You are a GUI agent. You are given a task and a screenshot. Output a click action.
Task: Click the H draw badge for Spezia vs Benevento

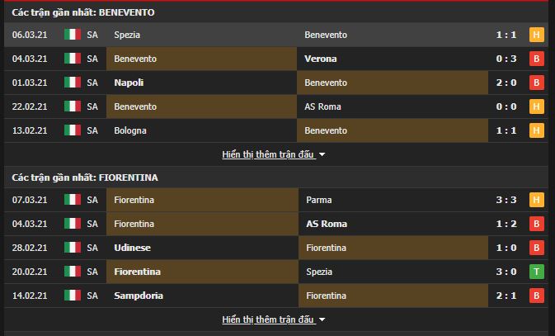tap(536, 35)
